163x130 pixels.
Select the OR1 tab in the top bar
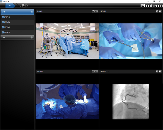click(10, 5)
